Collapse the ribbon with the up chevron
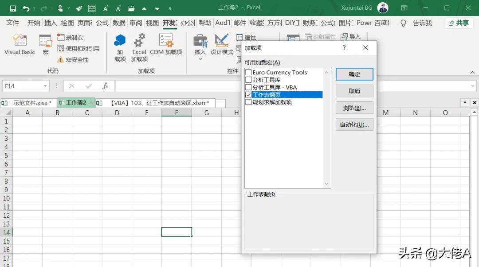The height and width of the screenshot is (267, 479). pyautogui.click(x=473, y=72)
